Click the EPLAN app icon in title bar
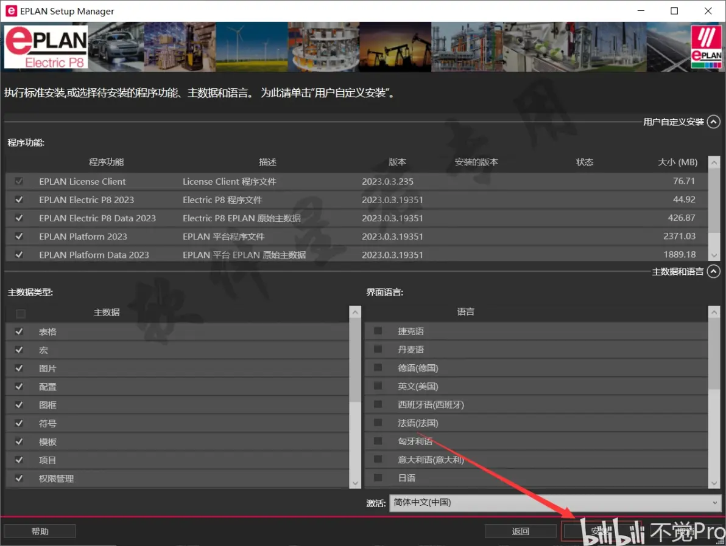The height and width of the screenshot is (546, 726). click(x=11, y=10)
